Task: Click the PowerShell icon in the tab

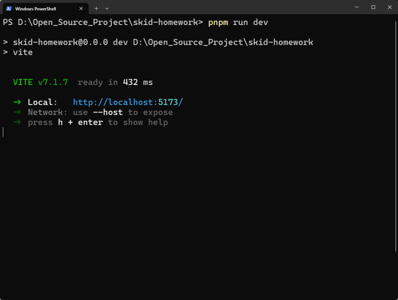Action: point(9,8)
